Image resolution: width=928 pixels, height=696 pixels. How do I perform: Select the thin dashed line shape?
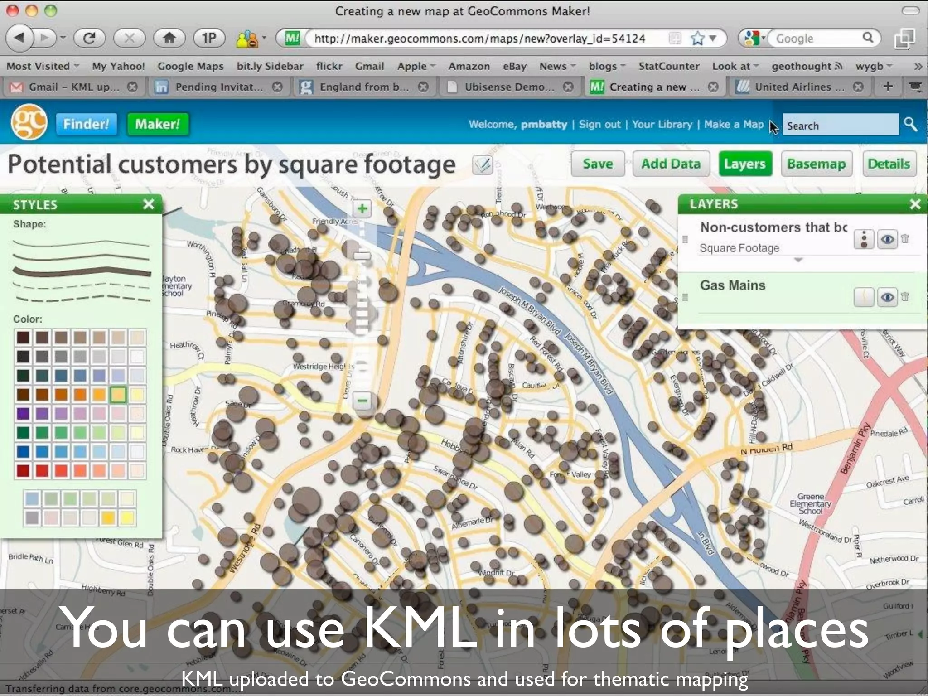pos(81,286)
